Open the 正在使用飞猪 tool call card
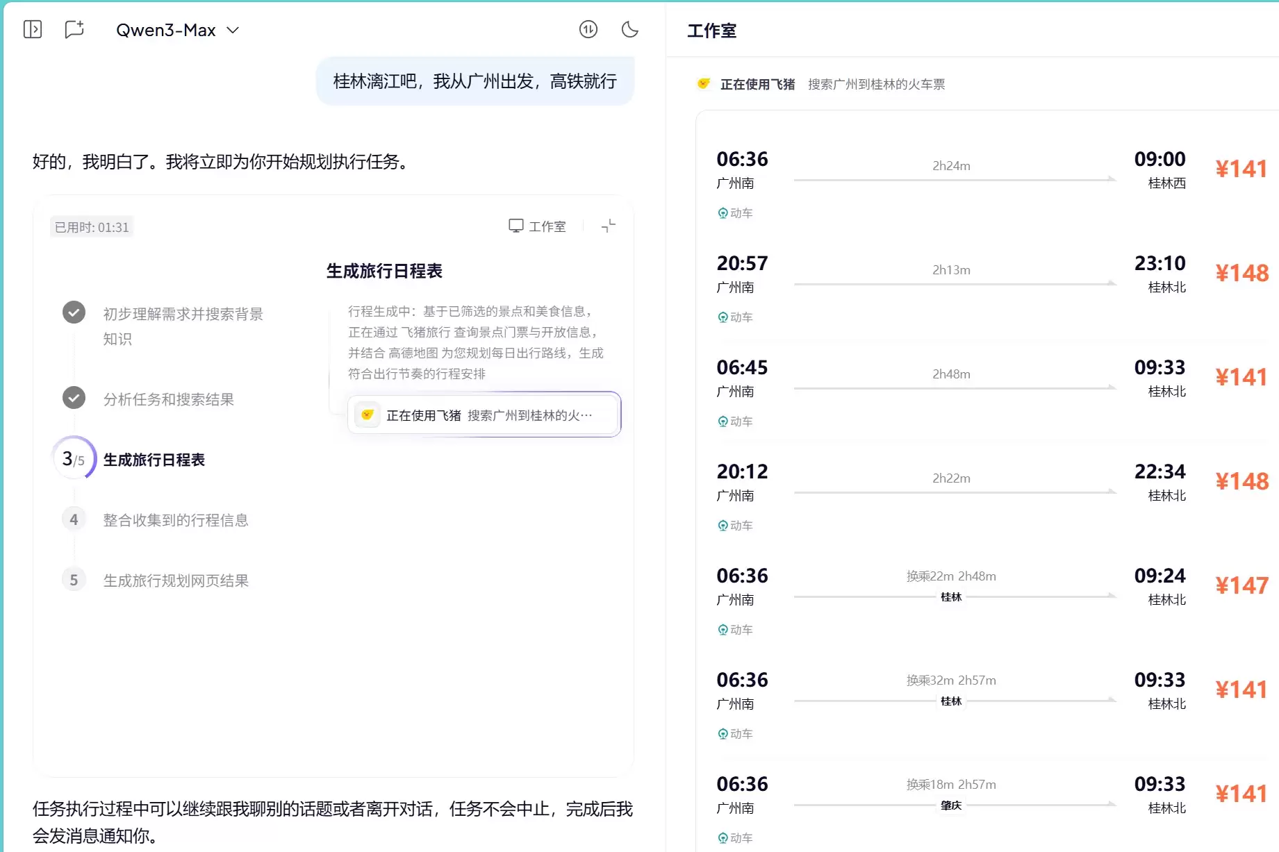 coord(484,415)
